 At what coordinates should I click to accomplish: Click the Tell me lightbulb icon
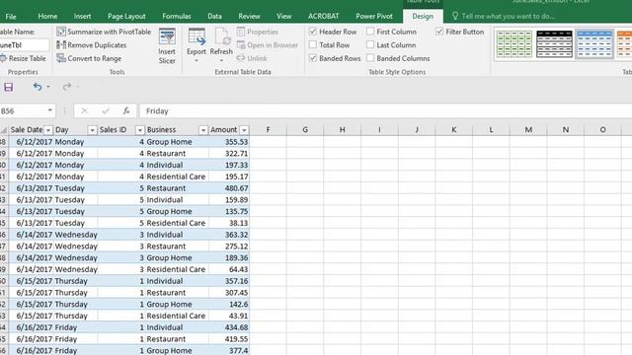(455, 16)
